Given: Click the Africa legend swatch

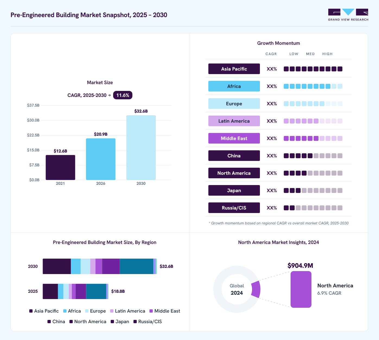Looking at the screenshot, I should point(65,311).
